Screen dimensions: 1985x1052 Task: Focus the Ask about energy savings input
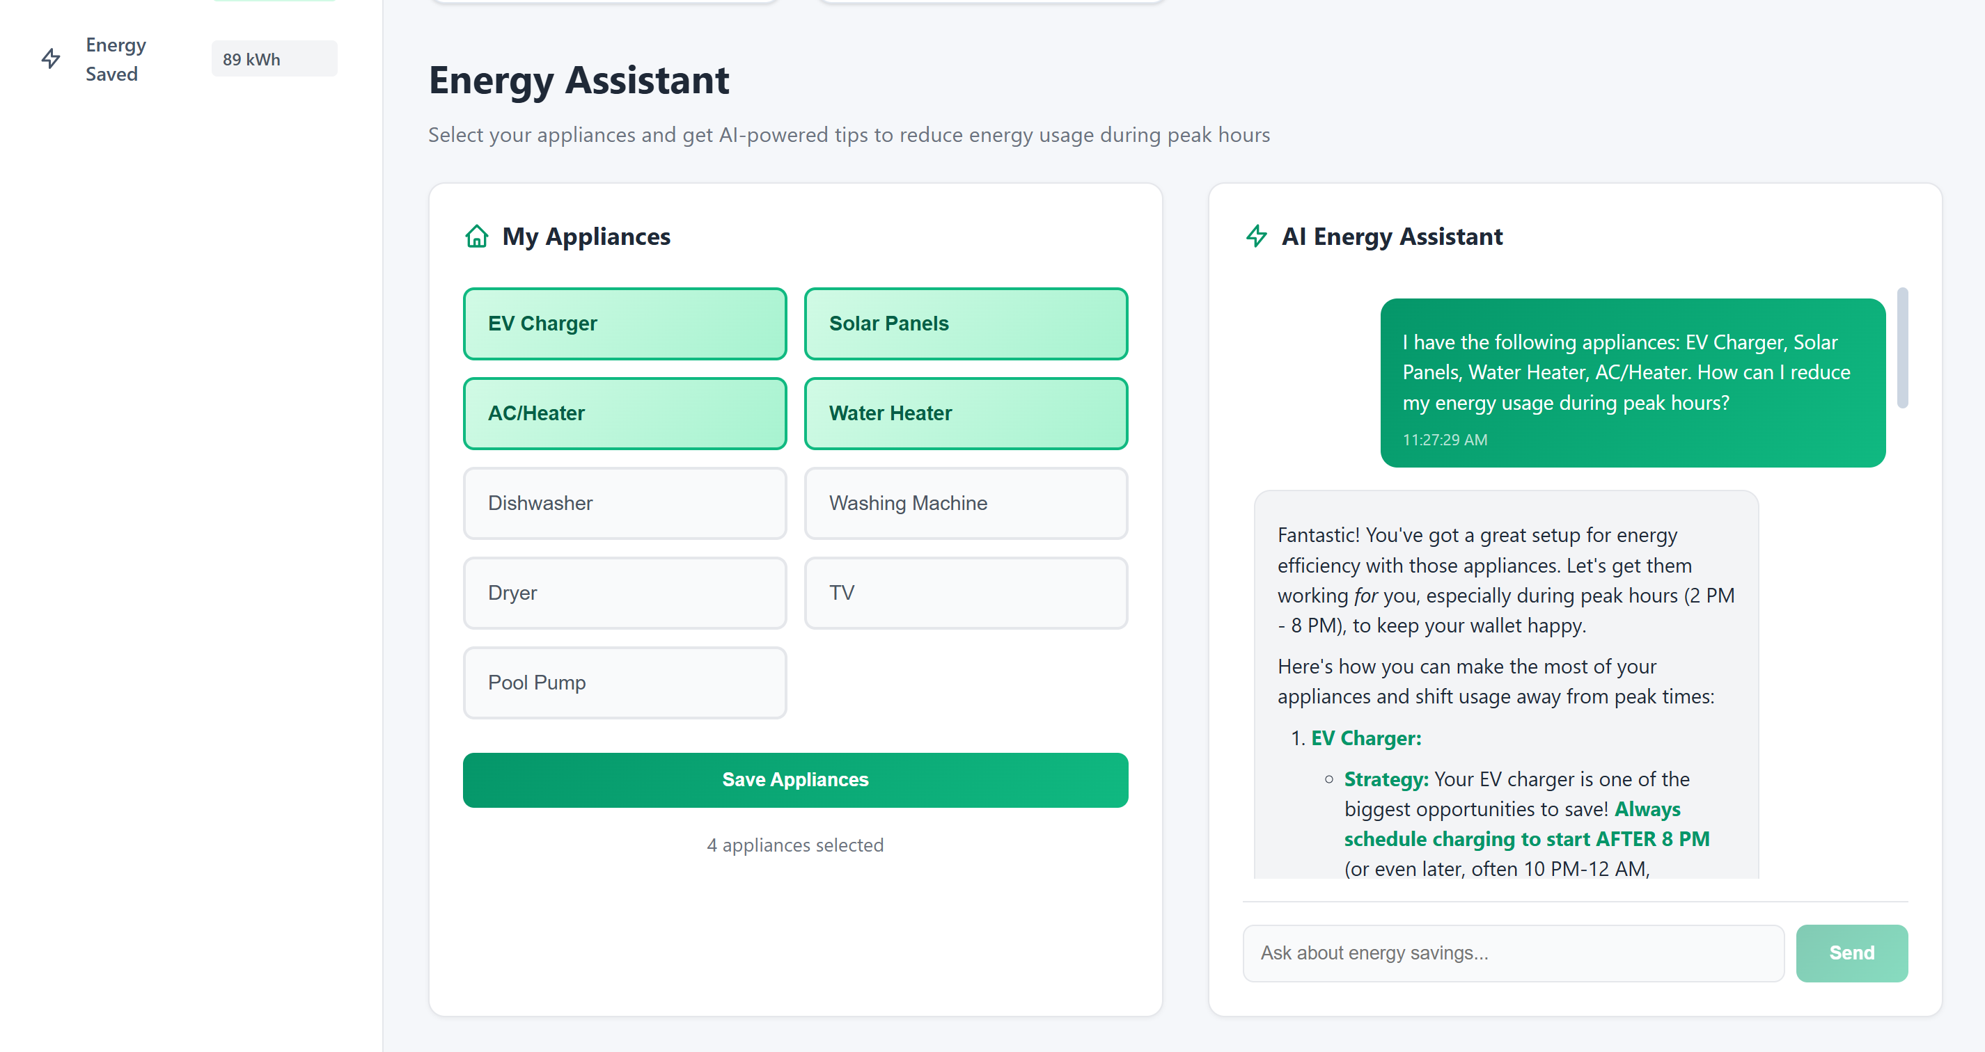[1513, 953]
